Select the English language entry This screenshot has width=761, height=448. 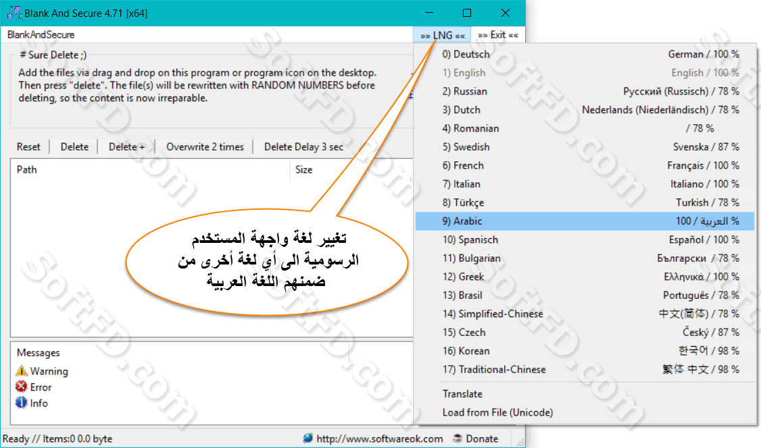tap(585, 73)
